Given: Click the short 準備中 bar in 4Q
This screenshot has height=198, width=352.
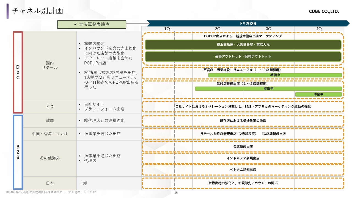Looking at the screenshot, I should click(x=318, y=94).
